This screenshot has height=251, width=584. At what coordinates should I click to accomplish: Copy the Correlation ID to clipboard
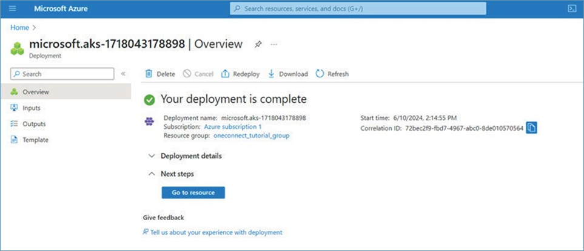(531, 128)
